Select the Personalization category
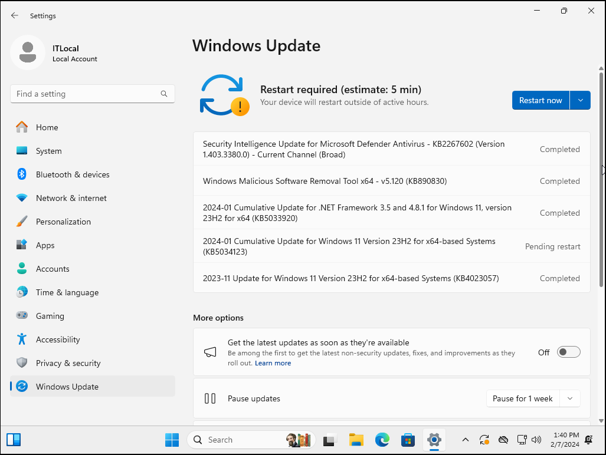The height and width of the screenshot is (455, 606). tap(93, 222)
